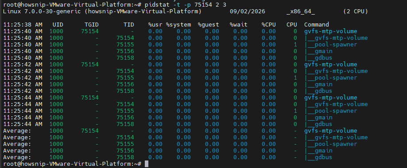Click TID 75158 at 11:25:42 AM

click(125, 91)
